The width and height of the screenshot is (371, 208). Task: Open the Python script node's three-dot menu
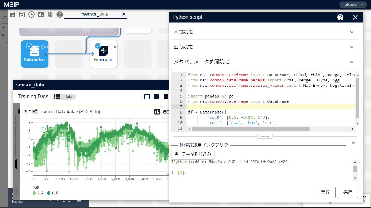coord(114,47)
